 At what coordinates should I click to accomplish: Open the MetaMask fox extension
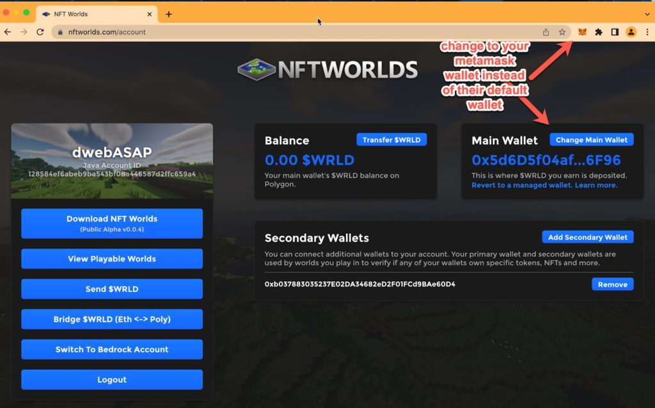coord(582,32)
